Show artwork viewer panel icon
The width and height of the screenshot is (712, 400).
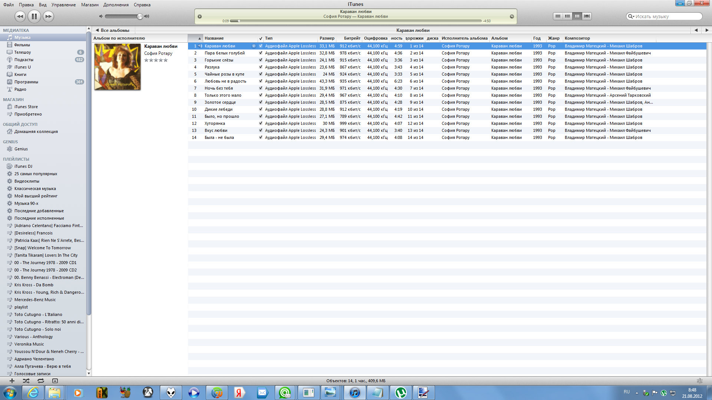point(55,381)
